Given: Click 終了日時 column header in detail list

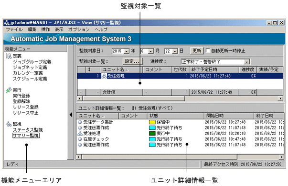Looking at the screenshot, I should coord(269,116).
